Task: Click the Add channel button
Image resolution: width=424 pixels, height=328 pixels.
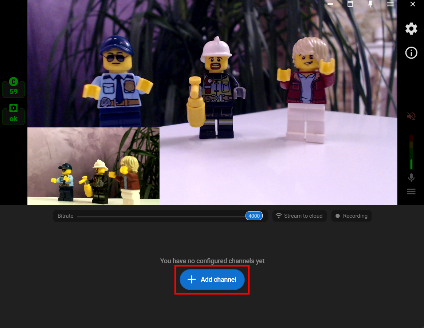Action: pyautogui.click(x=212, y=280)
